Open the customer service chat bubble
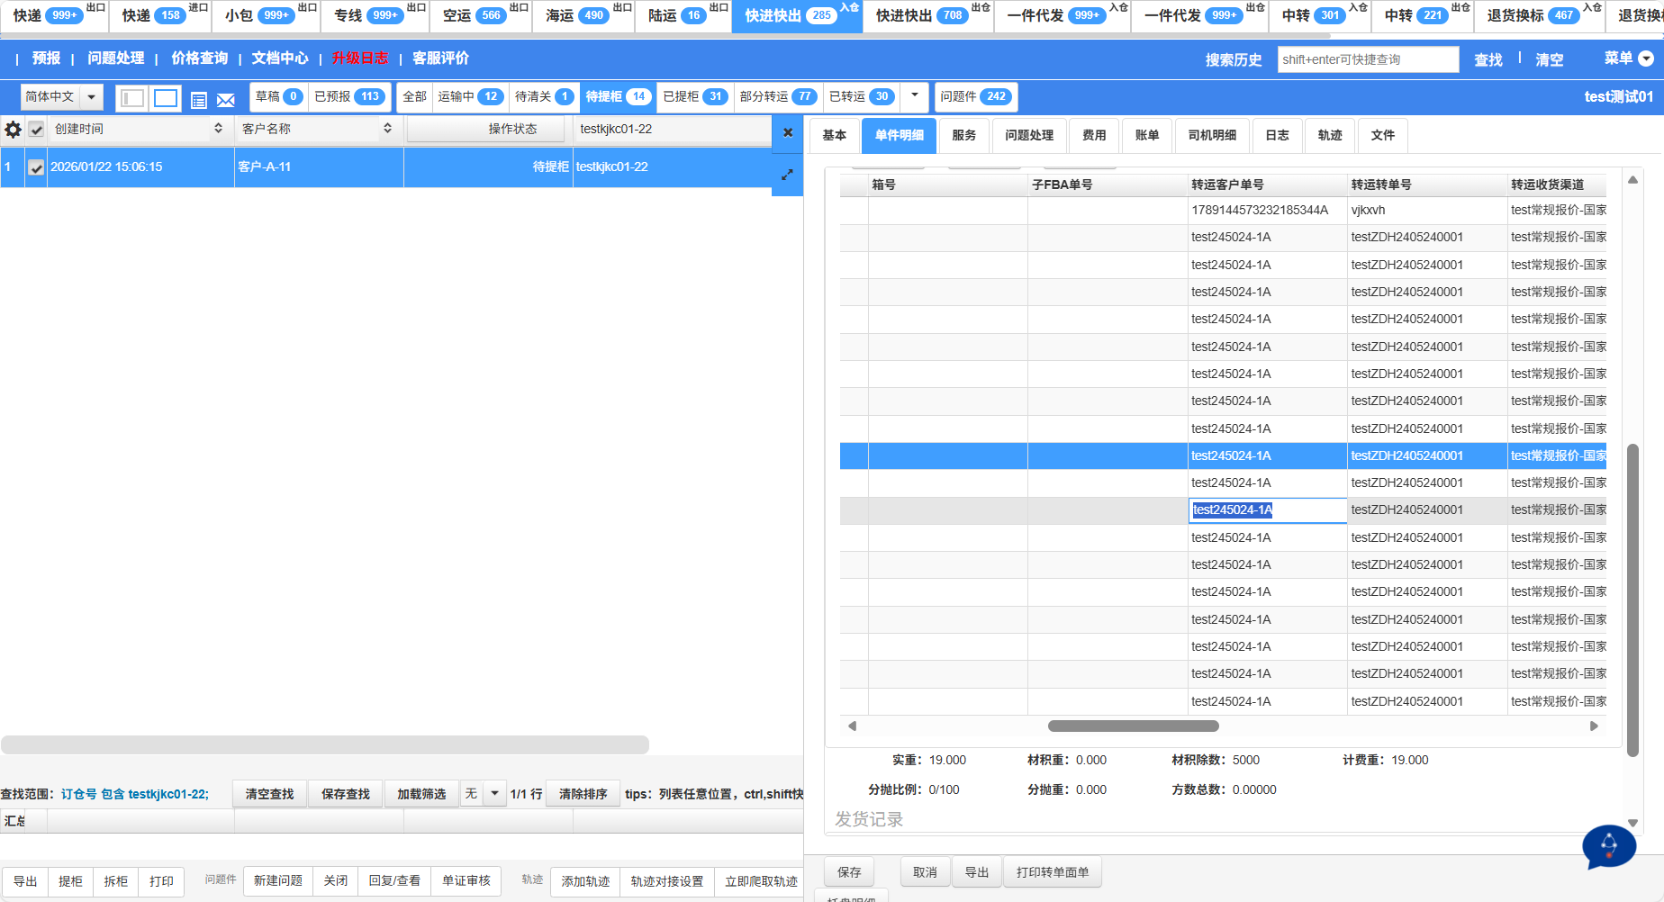The image size is (1664, 902). (x=1608, y=846)
